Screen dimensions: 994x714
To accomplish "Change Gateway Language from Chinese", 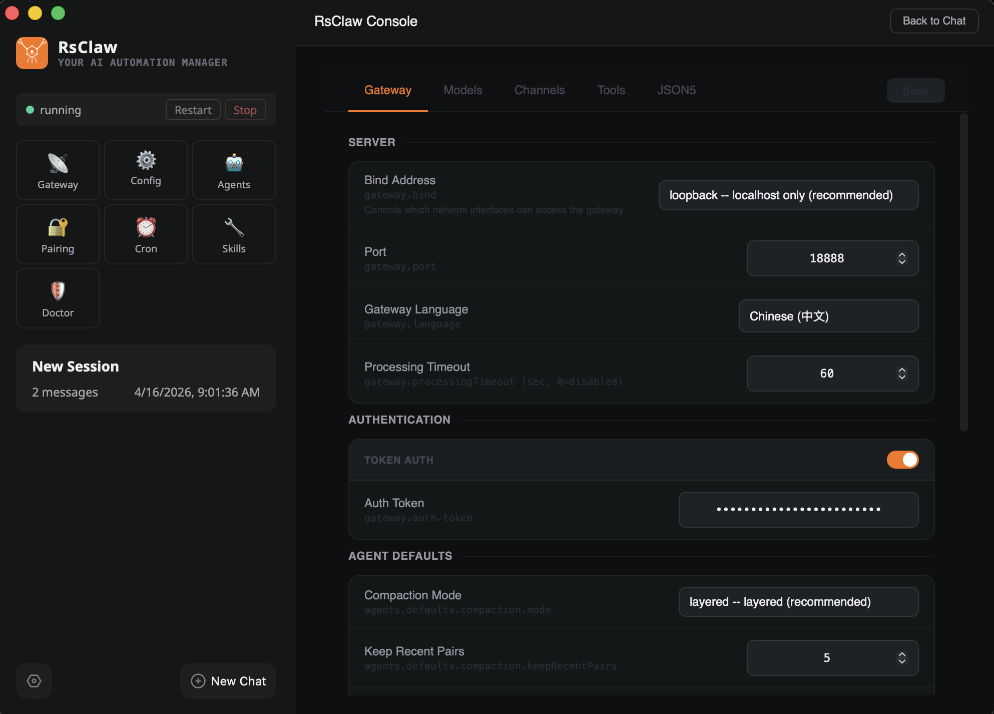I will coord(828,316).
